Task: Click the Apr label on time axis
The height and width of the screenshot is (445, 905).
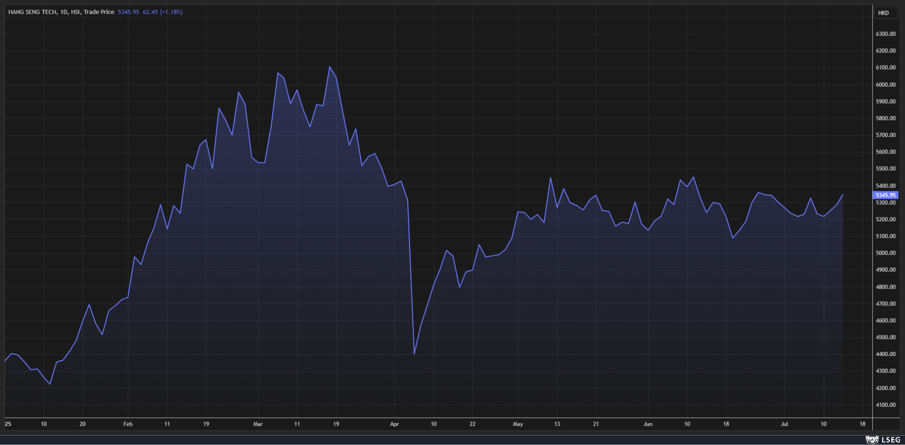Action: coord(394,424)
